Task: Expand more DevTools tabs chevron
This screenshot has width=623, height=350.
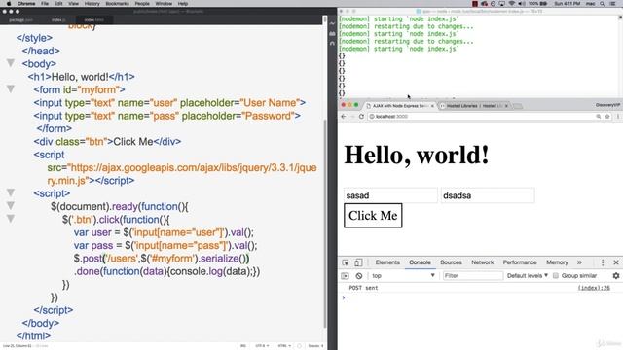Action: click(x=579, y=262)
